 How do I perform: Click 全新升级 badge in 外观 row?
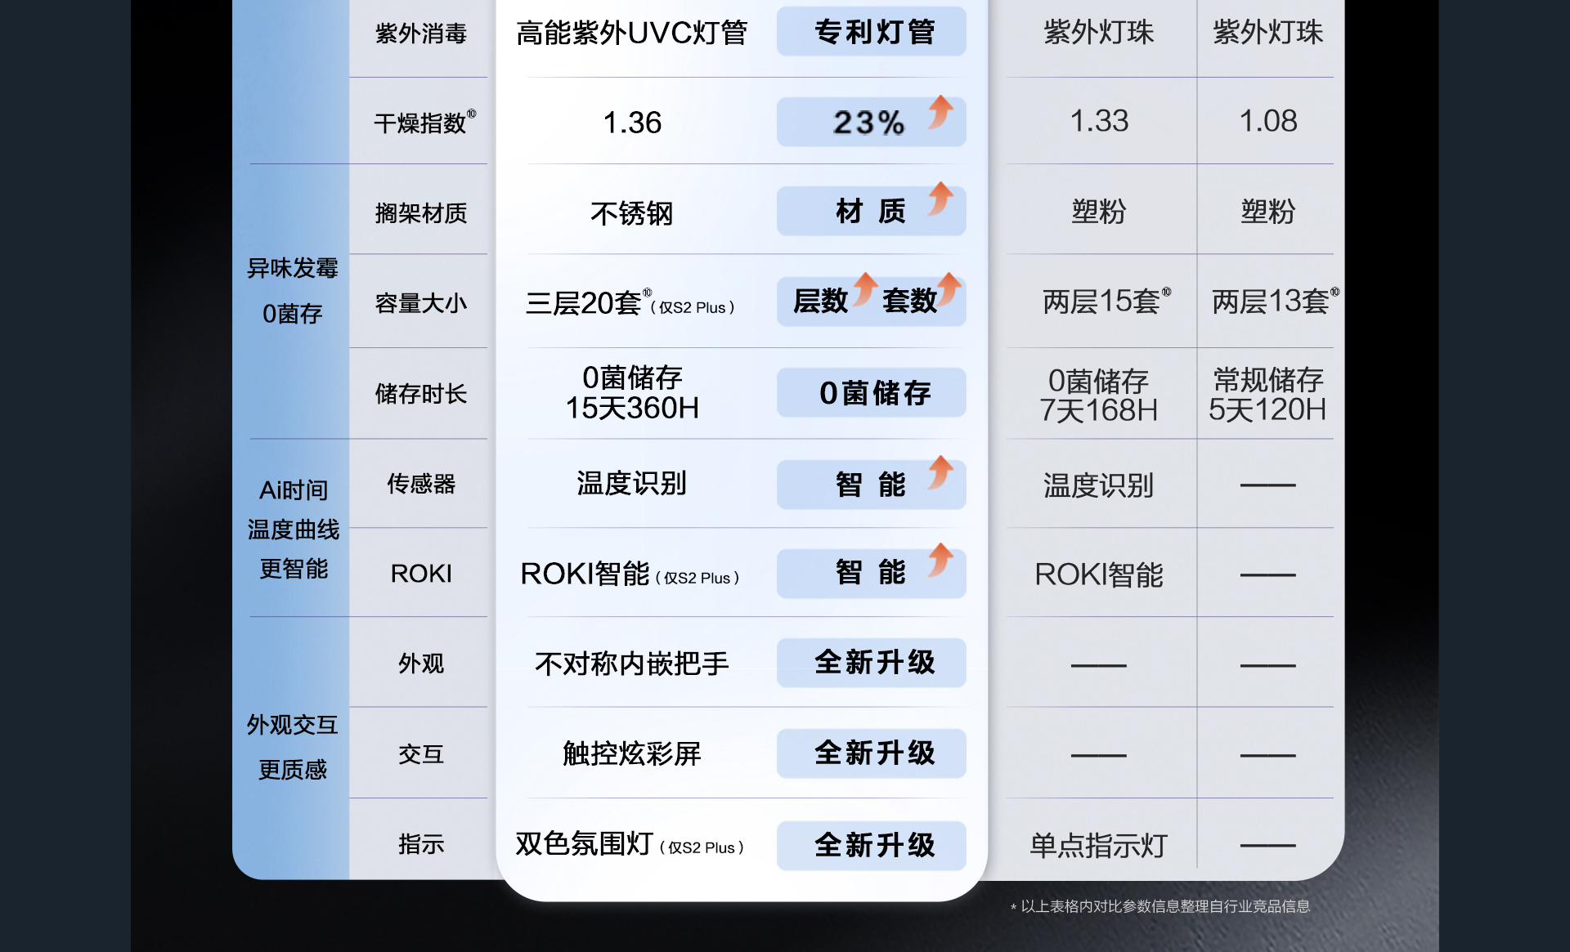872,663
